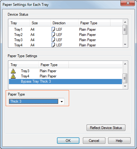This screenshot has height=149, width=137.
Task: Open the Paper Type dropdown arrow
Action: point(62,101)
